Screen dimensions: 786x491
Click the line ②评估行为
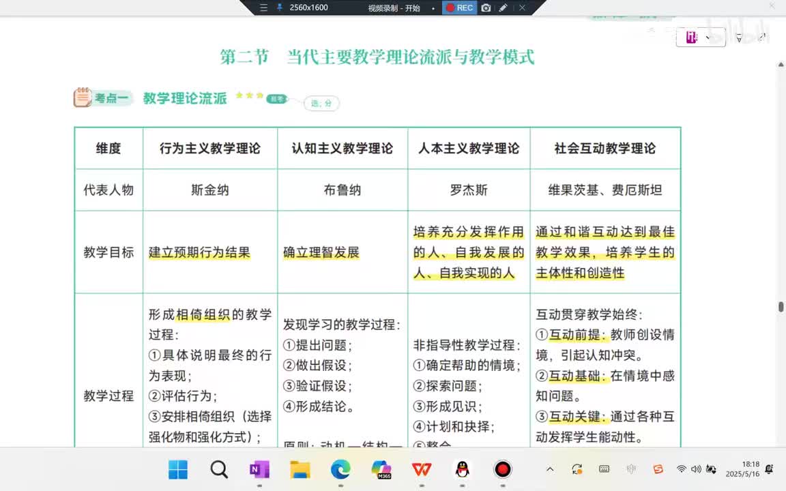pyautogui.click(x=183, y=396)
